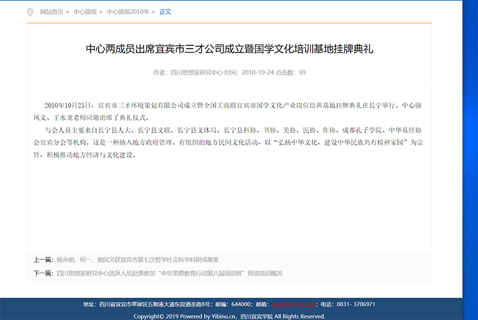Click the 下一篇 label
The image size is (478, 320).
43,273
